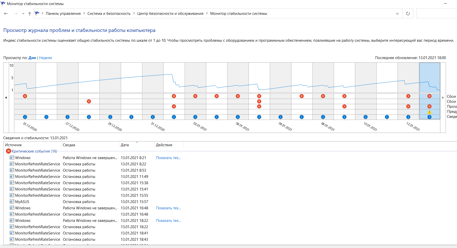457x248 pixels.
Task: Sort list by Сводка column header
Action: [x=90, y=145]
